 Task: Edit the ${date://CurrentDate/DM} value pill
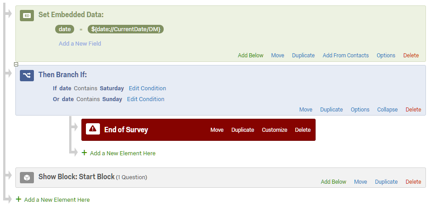[126, 29]
